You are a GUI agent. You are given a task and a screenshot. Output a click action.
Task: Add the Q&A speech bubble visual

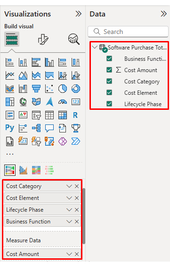pos(49,128)
